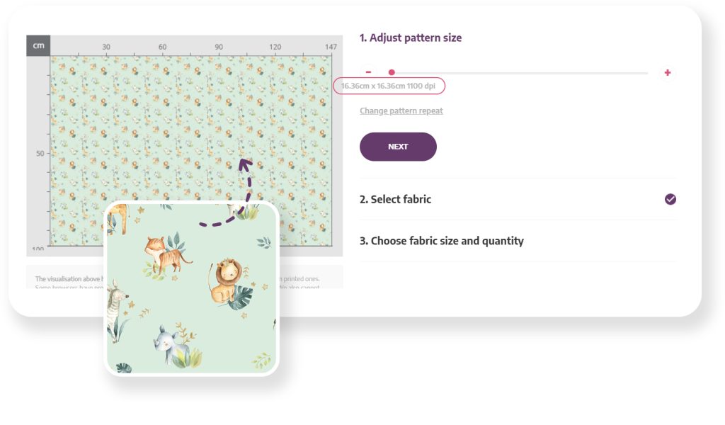
Task: Click the pattern size slider handle
Action: point(392,72)
